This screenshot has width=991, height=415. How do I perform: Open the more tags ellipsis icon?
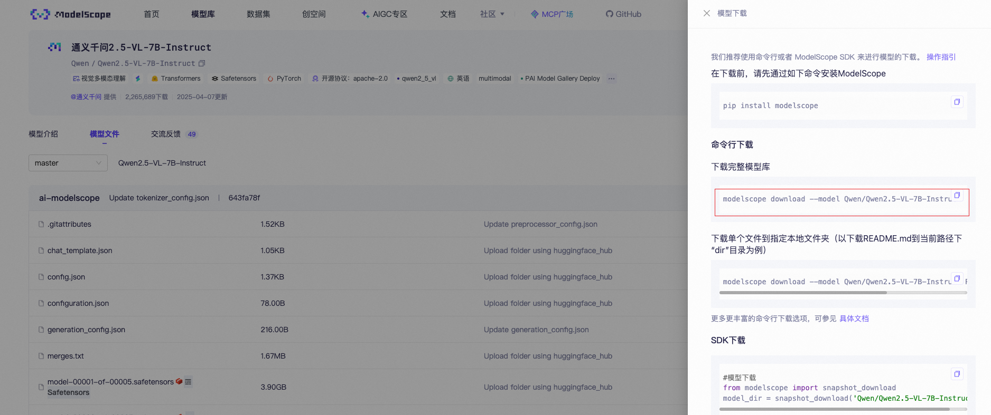coord(611,79)
